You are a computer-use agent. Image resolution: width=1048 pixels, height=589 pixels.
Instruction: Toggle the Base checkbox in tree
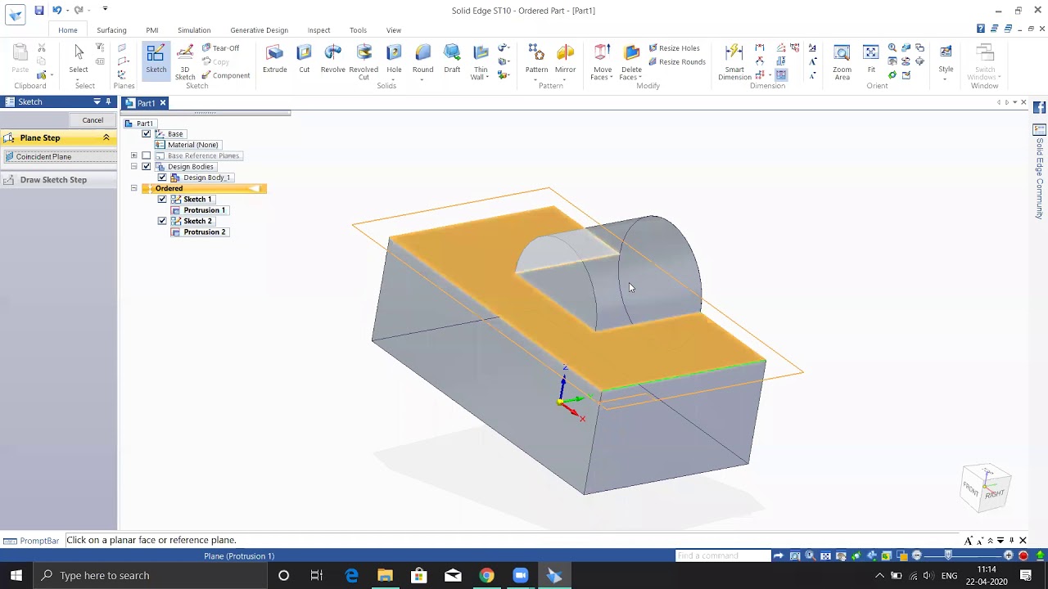click(147, 133)
